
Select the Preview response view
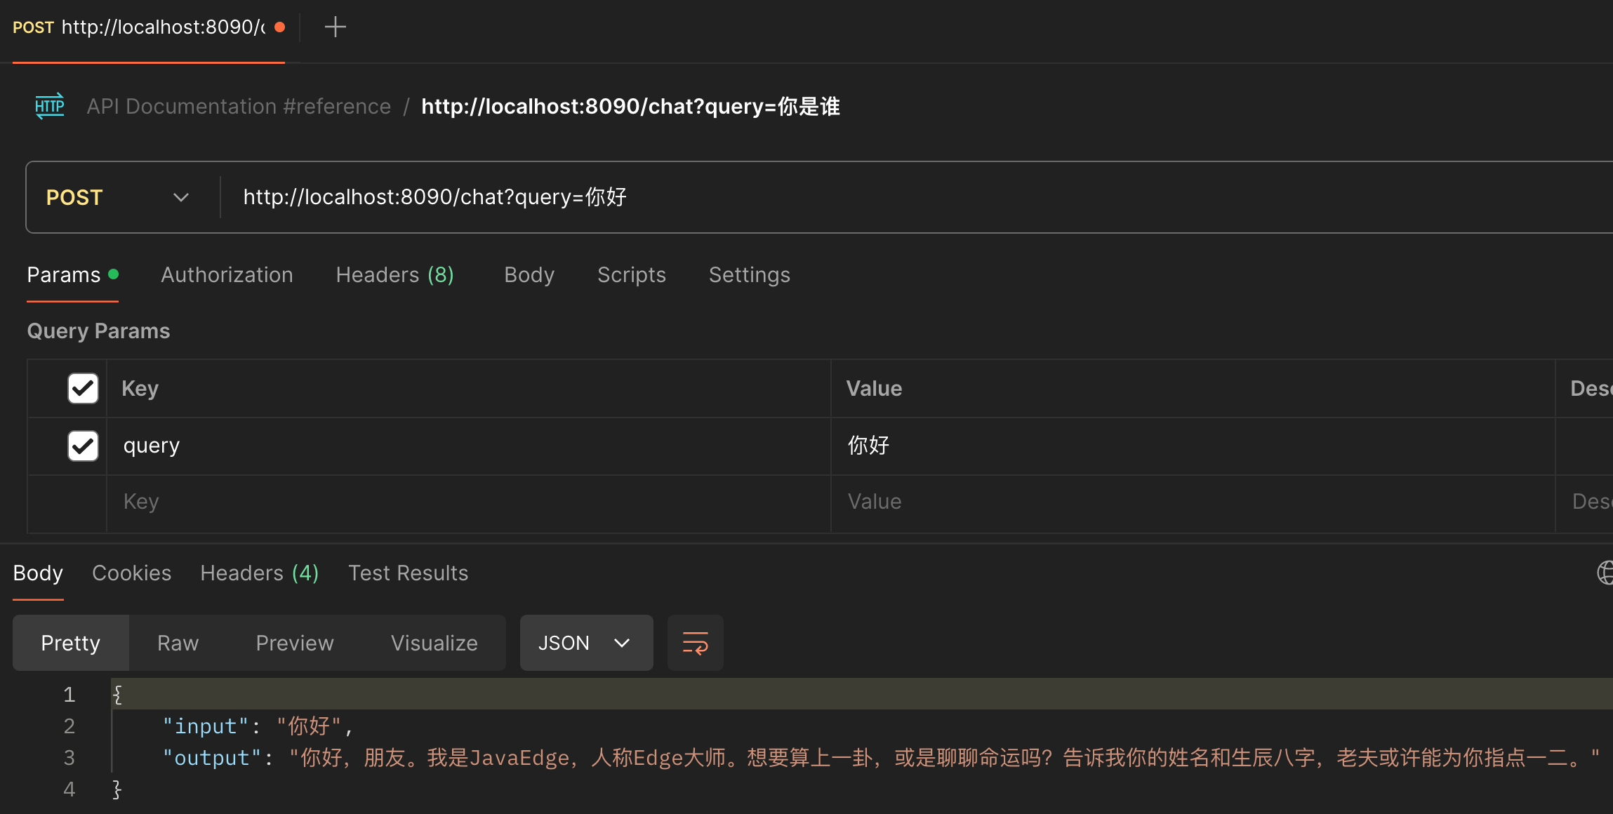pos(295,643)
